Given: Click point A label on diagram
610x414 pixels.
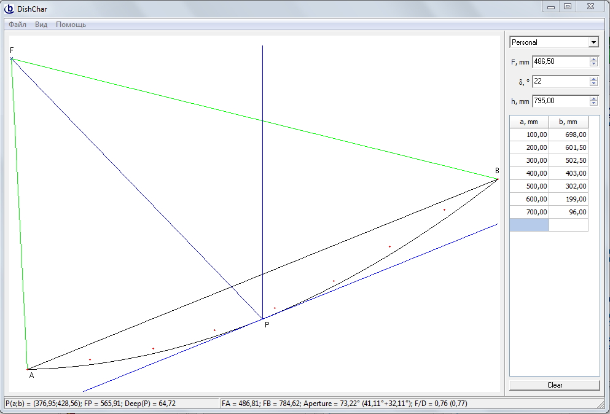Looking at the screenshot, I should pyautogui.click(x=32, y=375).
